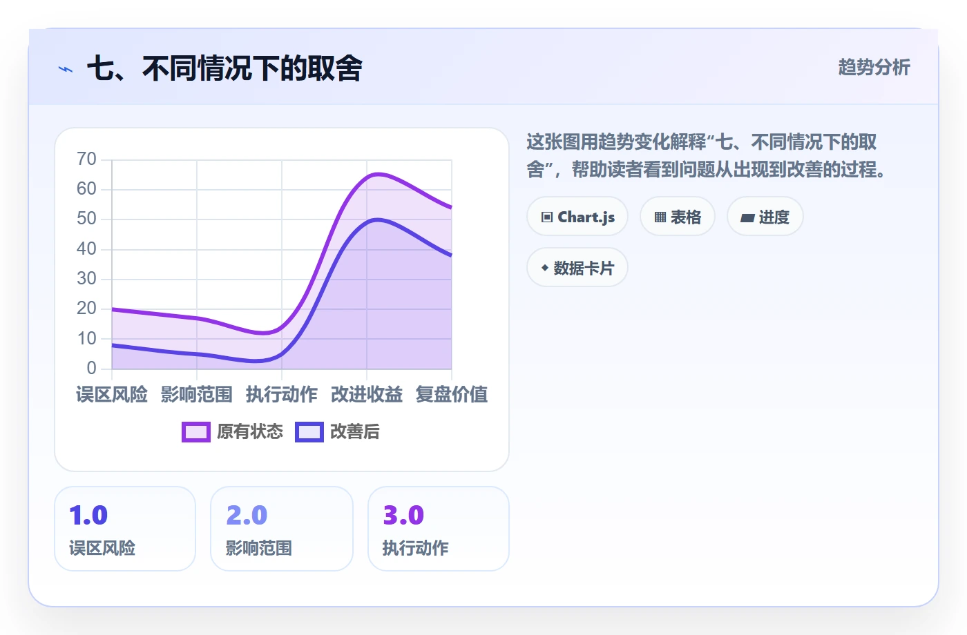Toggle the 改善后 legend swatch
The image size is (967, 635).
[309, 432]
